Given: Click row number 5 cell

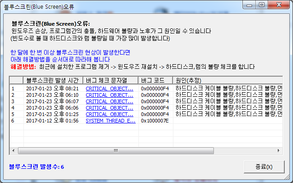Looking at the screenshot, I should [17, 114].
